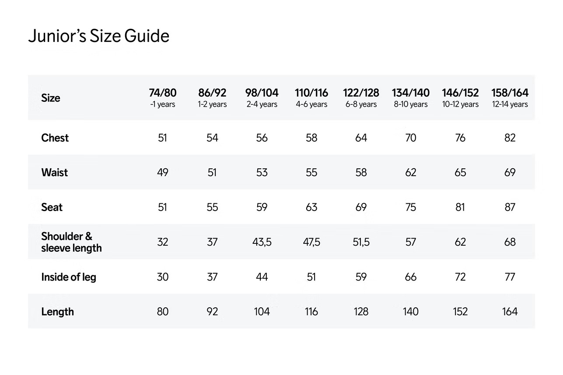This screenshot has width=563, height=375.
Task: Click the Inside of leg row label
Action: [69, 277]
